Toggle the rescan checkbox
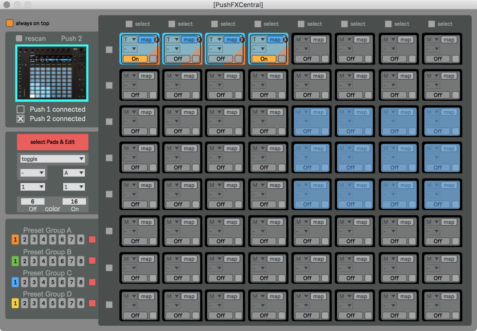This screenshot has height=331, width=477. click(x=19, y=38)
